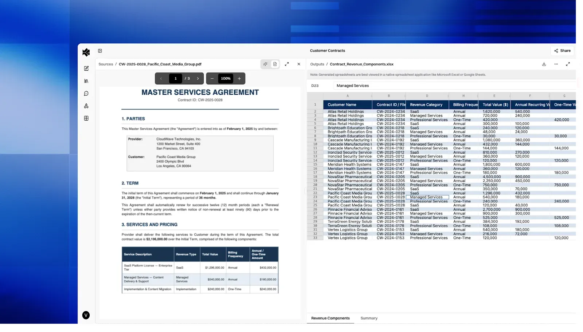Switch to the document view toggle
The width and height of the screenshot is (583, 332).
[275, 64]
